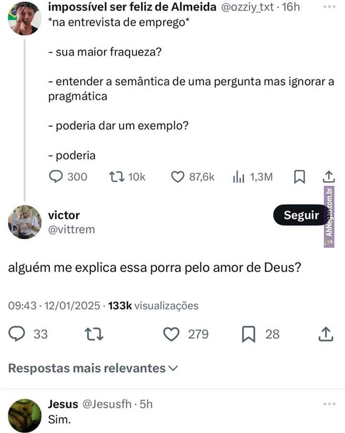
Task: Click the 09:43 · 12/01/2025 timestamp
Action: [x=54, y=306]
